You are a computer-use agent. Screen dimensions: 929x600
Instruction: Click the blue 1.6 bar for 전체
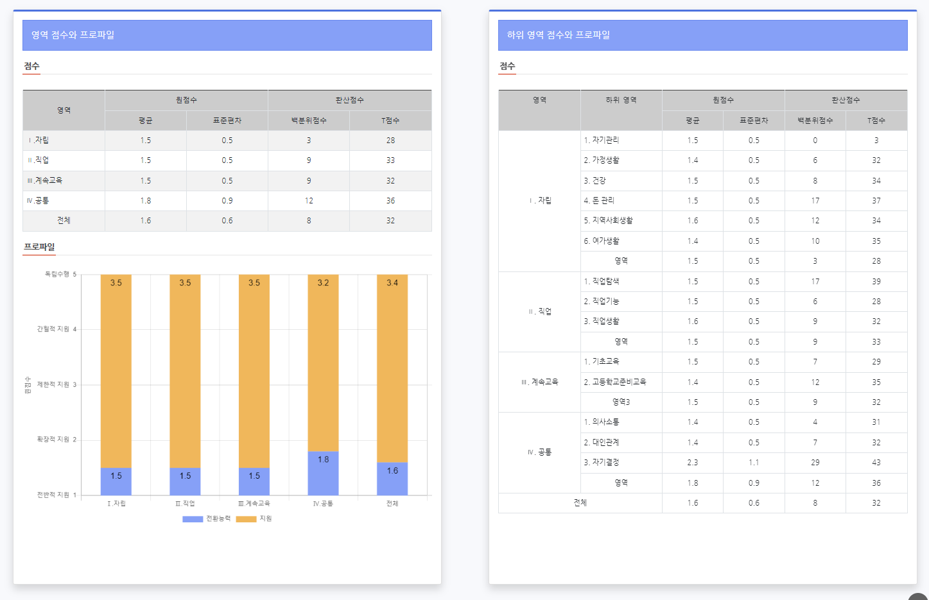click(392, 479)
